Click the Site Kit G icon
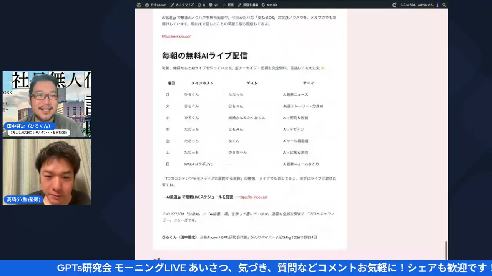 click(x=264, y=5)
